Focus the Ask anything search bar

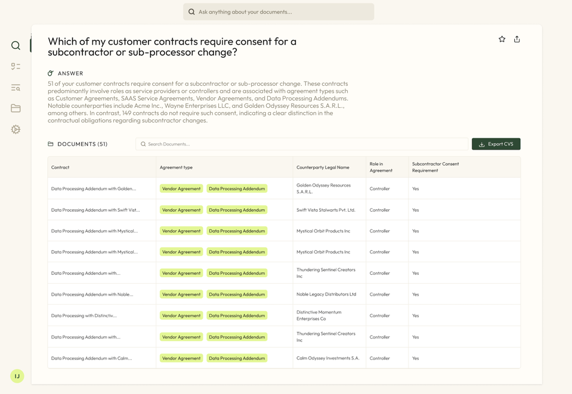pos(279,12)
